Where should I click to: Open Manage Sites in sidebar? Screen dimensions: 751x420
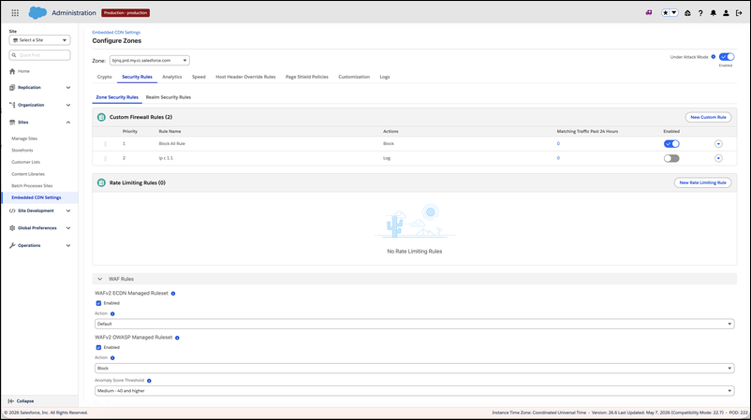pos(24,138)
